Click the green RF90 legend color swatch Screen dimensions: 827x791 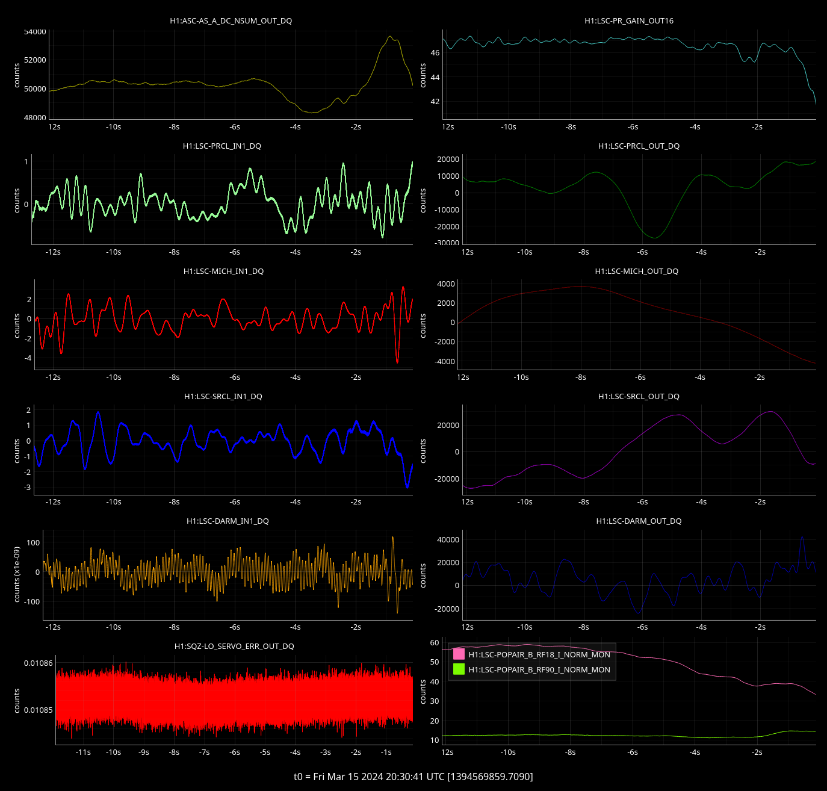pos(459,669)
